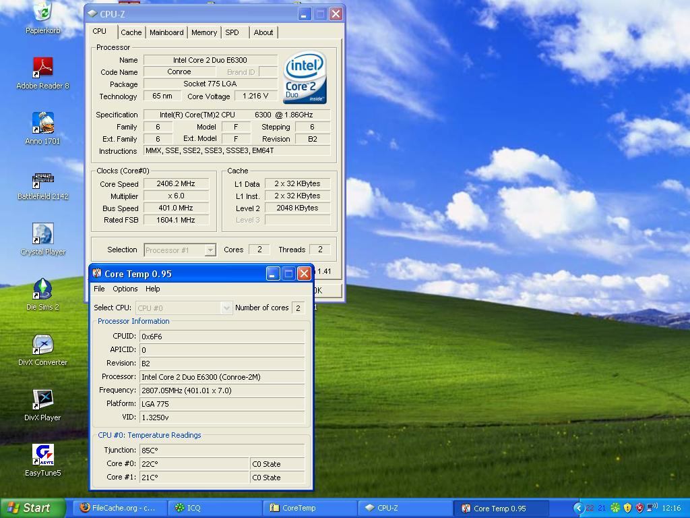Click the CPUID 0x6F6 field in Core Temp
Screen dimensions: 690x518
[222, 337]
